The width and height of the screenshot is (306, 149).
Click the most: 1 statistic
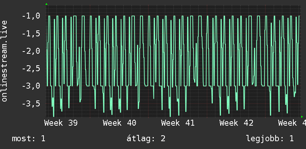[x=29, y=139]
